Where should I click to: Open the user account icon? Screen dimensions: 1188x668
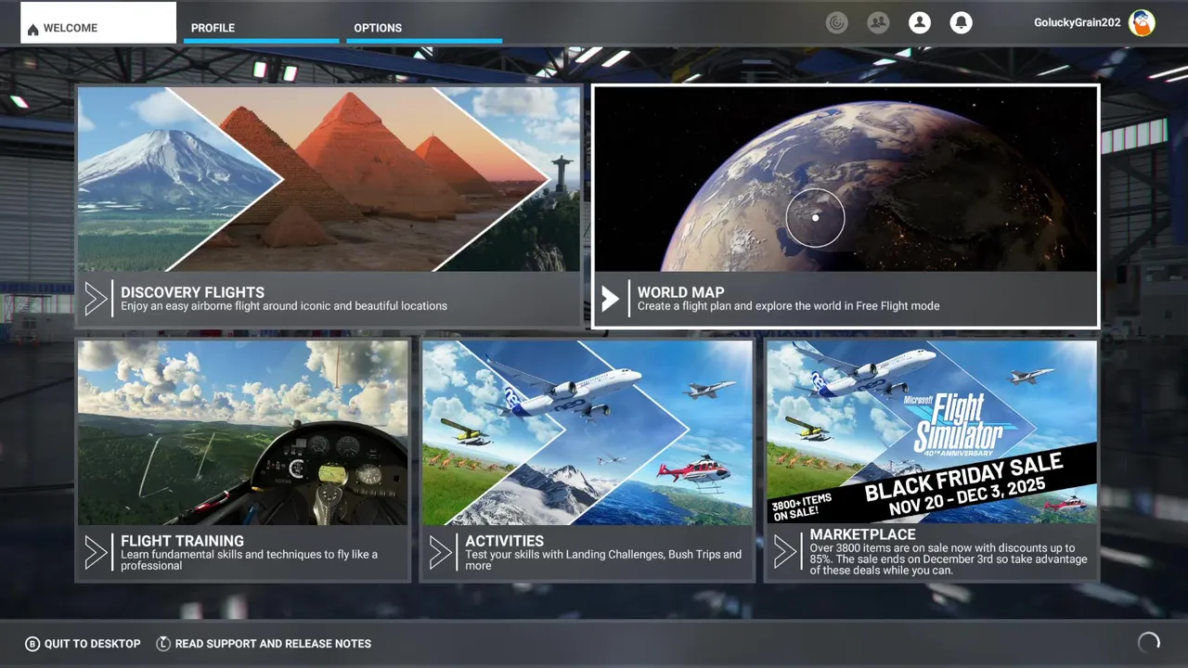click(920, 23)
